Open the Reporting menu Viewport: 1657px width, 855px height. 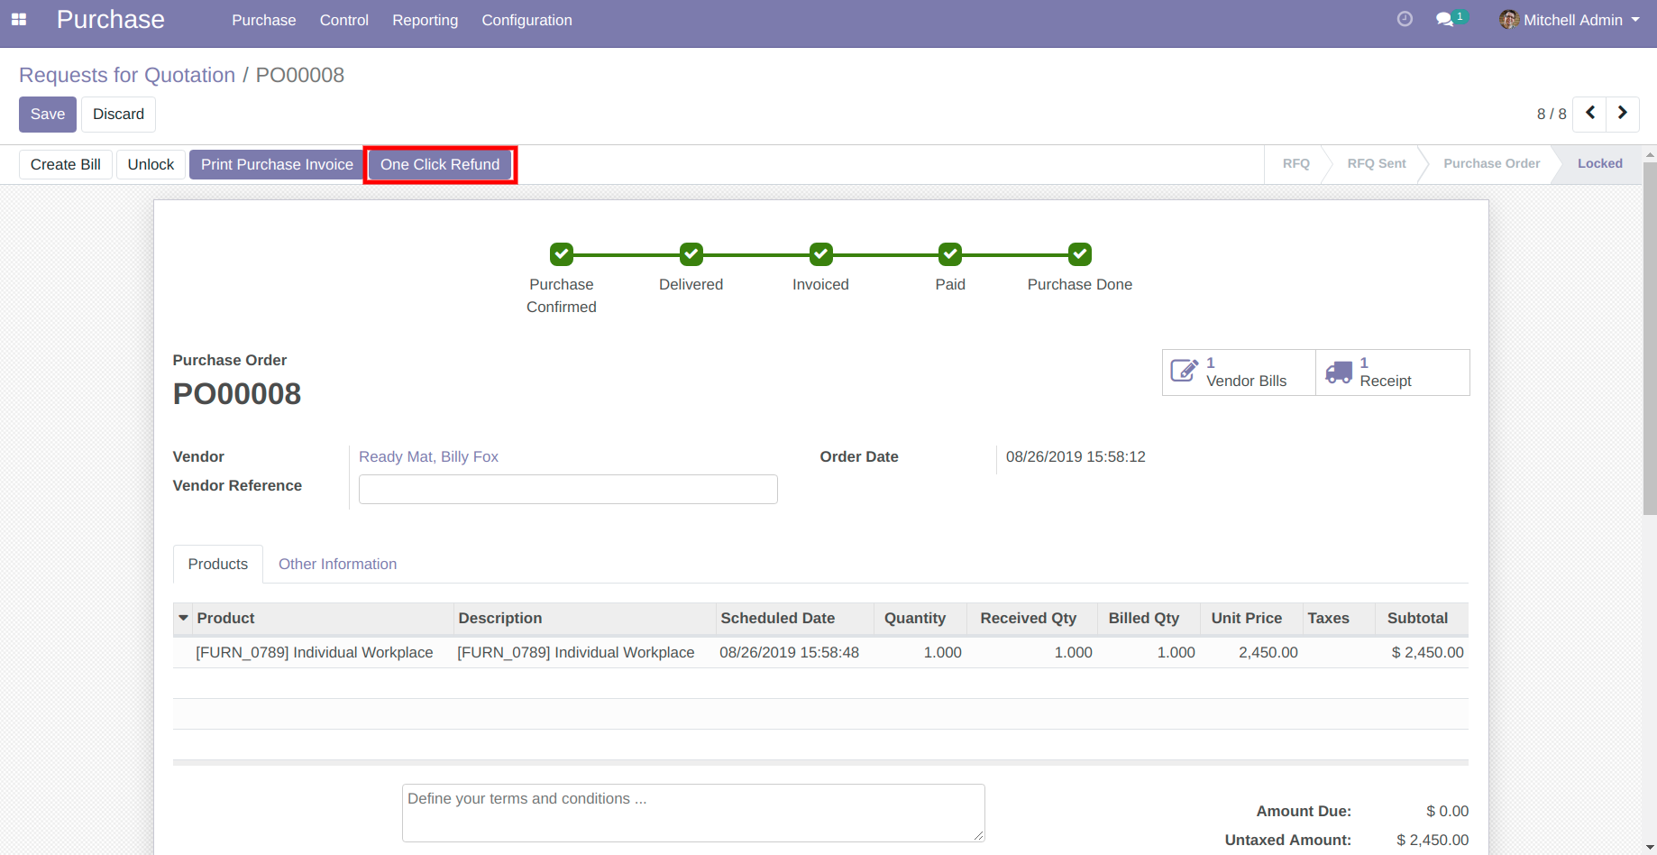click(425, 20)
